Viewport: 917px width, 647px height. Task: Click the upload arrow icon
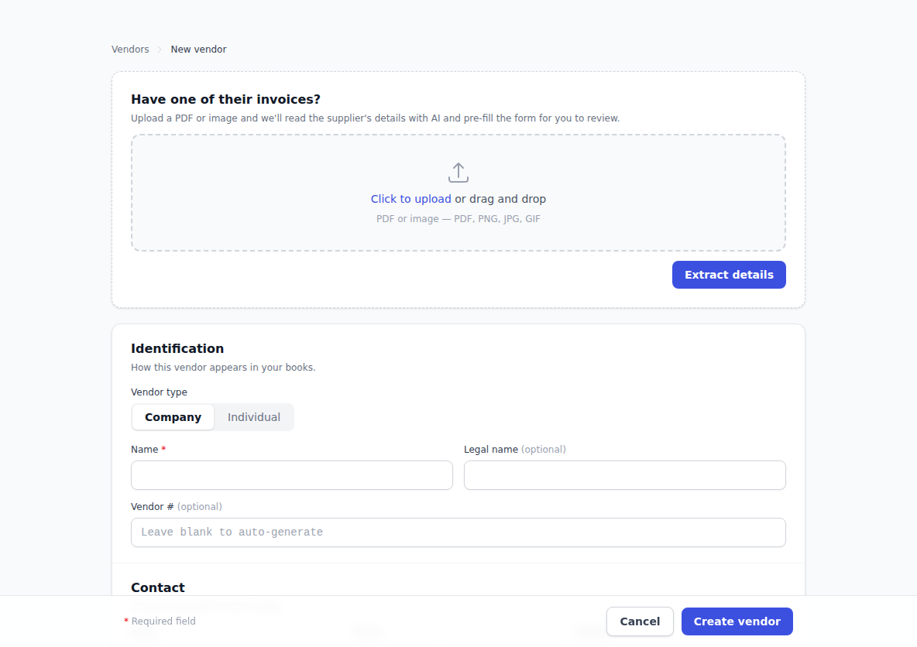458,173
